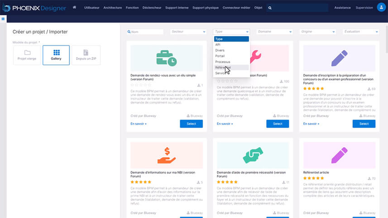Click the green handshake template icon

[x=253, y=155]
